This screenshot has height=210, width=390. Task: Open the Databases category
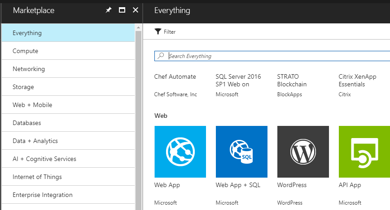tap(27, 123)
